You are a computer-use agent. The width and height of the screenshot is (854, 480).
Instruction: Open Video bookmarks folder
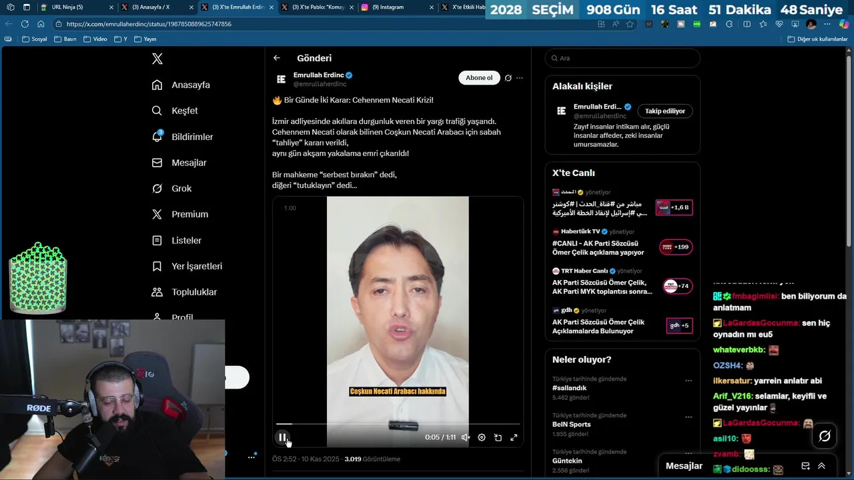pos(95,39)
